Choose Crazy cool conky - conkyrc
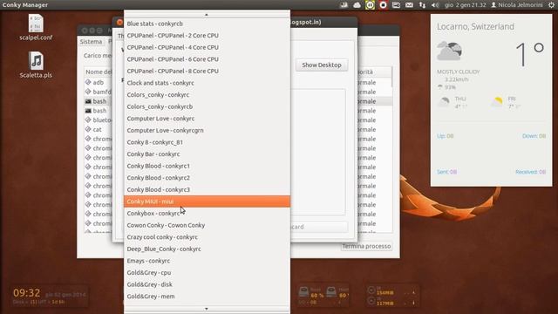Viewport: 558px width, 314px height. 207,237
